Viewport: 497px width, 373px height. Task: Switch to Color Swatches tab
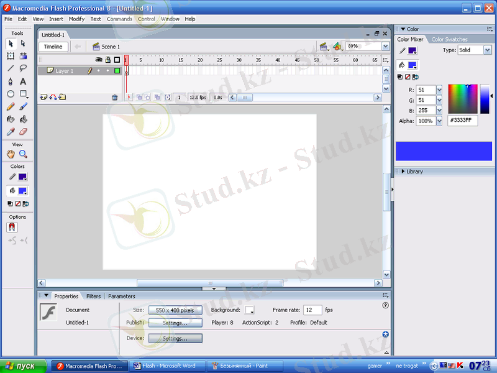coord(449,39)
